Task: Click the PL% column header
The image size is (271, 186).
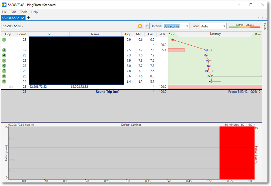Action: [162, 34]
